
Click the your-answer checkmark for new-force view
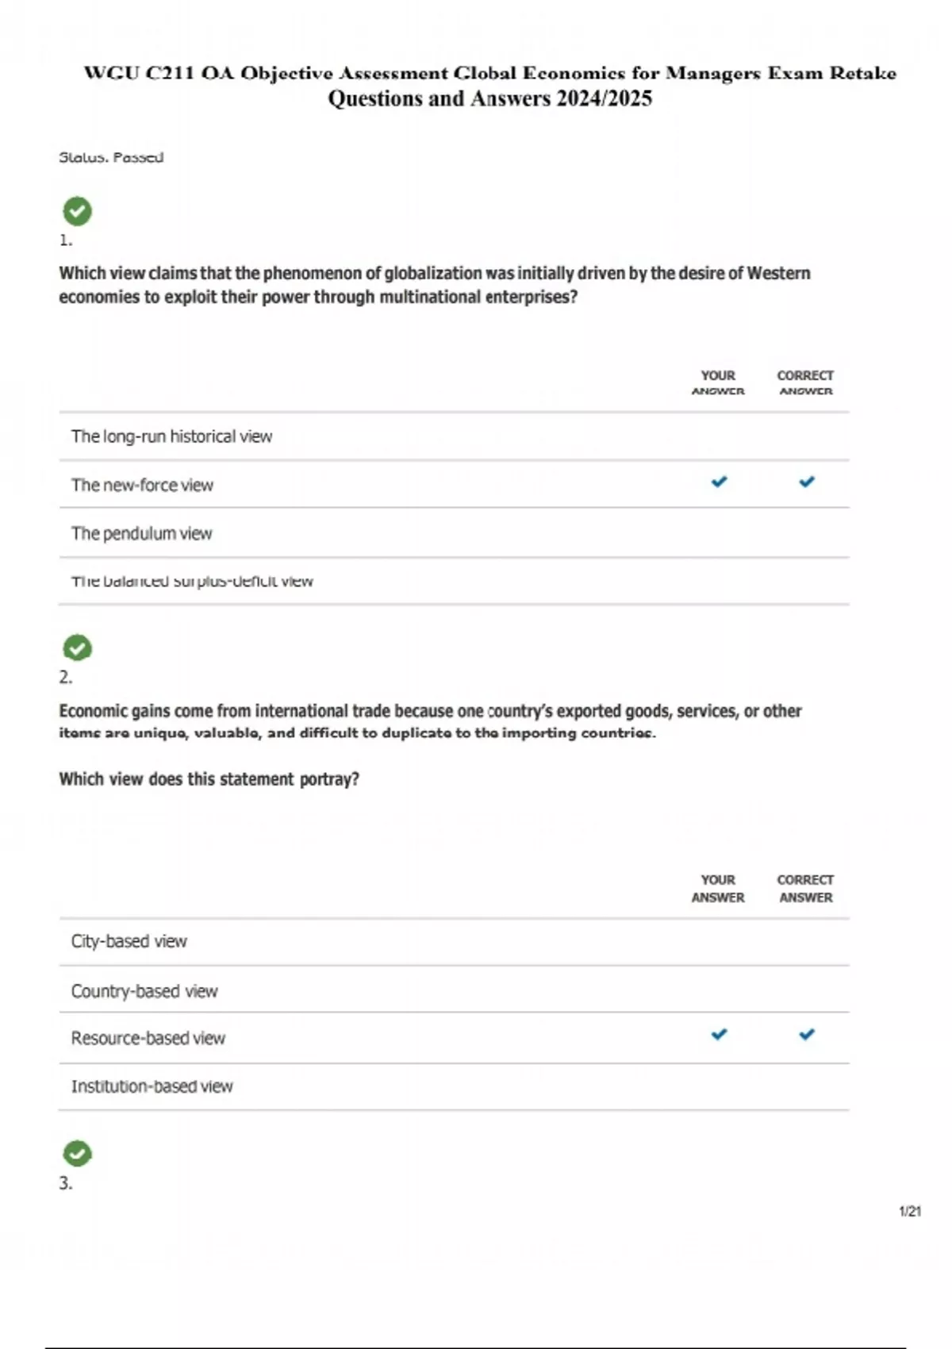719,482
